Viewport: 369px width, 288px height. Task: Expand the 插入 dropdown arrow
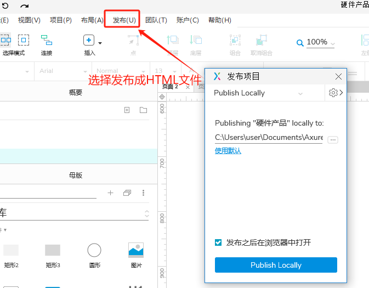(100, 43)
